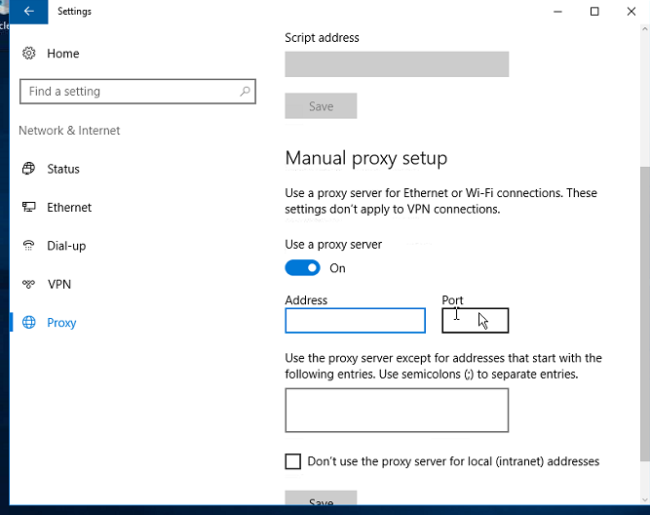Click the Proxy globe icon

[x=28, y=322]
